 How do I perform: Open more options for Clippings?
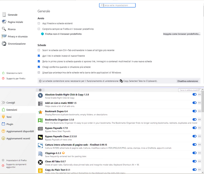[199, 153]
